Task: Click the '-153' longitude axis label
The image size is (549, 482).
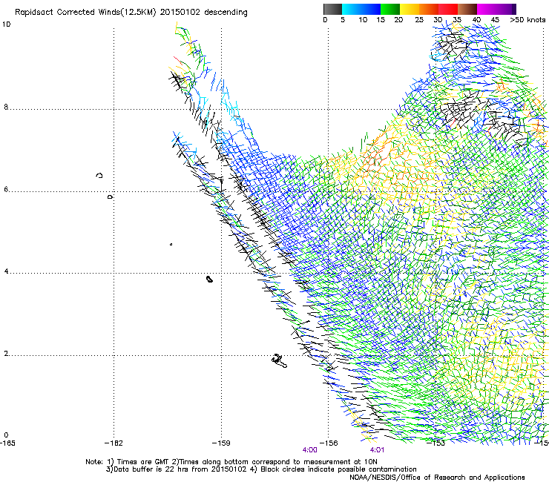Action: (436, 443)
